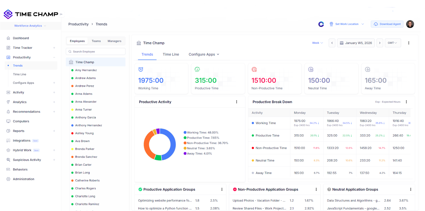Click the Productive Time card icon

click(197, 69)
